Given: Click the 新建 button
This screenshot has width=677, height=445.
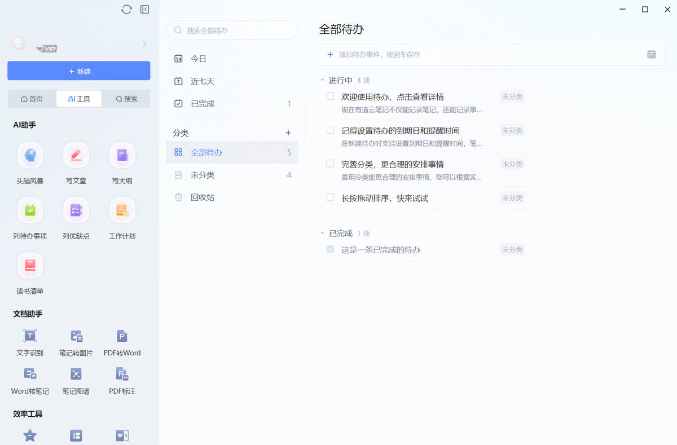Looking at the screenshot, I should (x=78, y=71).
